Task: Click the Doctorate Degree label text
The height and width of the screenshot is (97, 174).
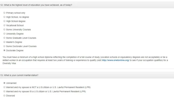Action: tap(15, 50)
